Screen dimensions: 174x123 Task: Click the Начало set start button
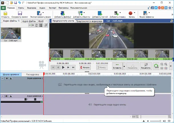pyautogui.click(x=85, y=68)
